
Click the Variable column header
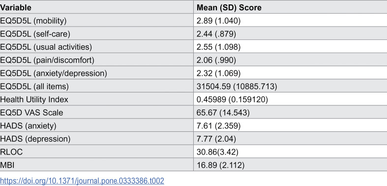pyautogui.click(x=16, y=8)
